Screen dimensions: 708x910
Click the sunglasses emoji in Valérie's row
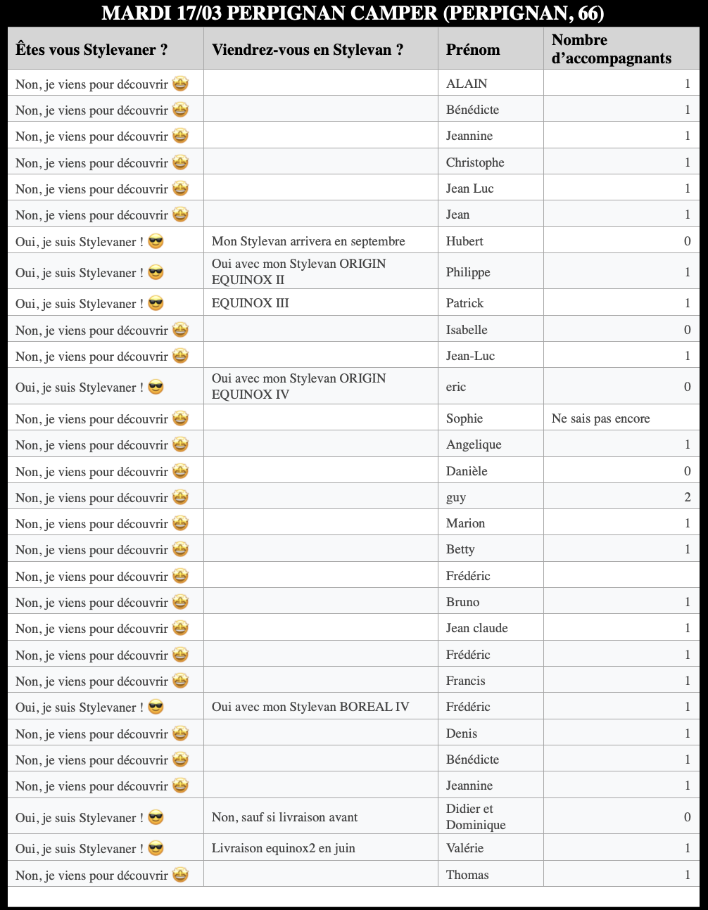tap(156, 849)
